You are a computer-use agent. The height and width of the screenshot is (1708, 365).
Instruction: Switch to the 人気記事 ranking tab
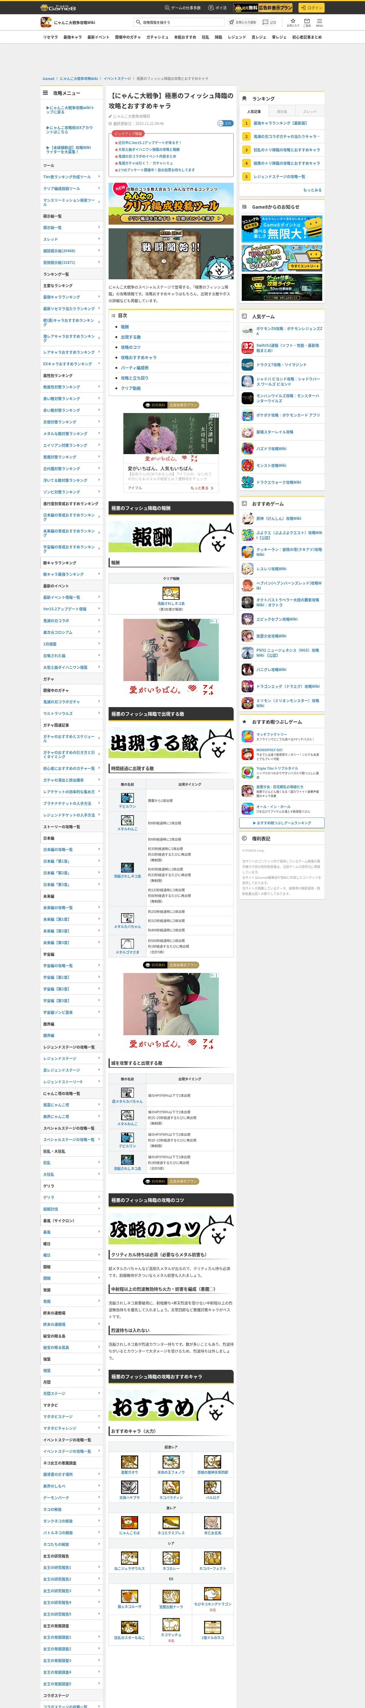(254, 111)
